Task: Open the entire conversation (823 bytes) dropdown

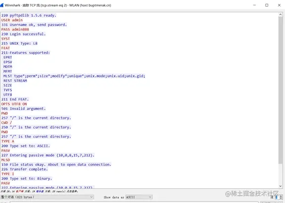Action: click(x=47, y=197)
